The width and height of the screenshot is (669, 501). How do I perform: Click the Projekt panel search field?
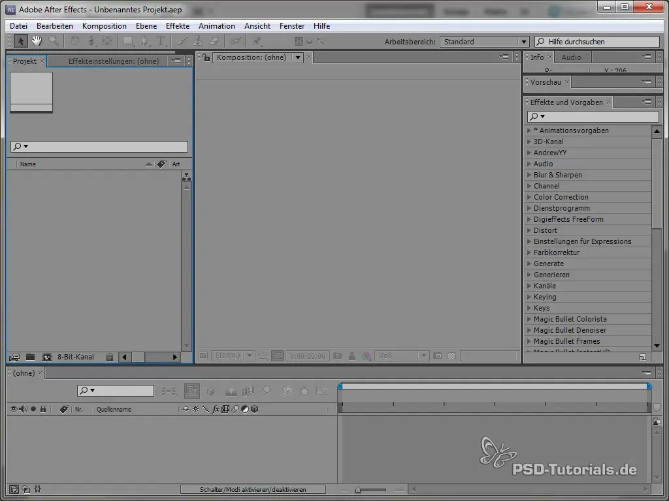(x=99, y=147)
